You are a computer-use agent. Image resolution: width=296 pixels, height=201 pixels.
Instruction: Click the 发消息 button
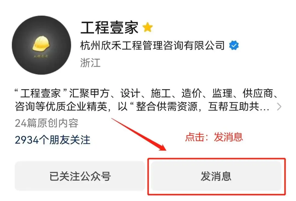216,176
